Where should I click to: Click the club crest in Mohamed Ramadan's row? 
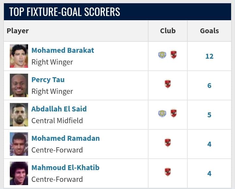point(168,143)
